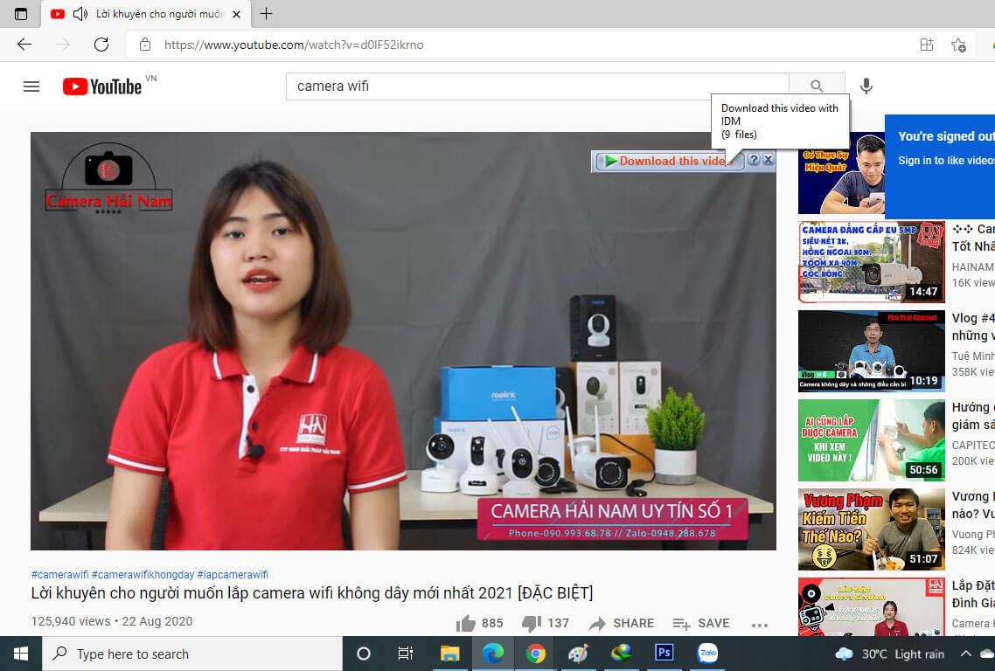
Task: Open the apps icon in address bar
Action: tap(927, 45)
